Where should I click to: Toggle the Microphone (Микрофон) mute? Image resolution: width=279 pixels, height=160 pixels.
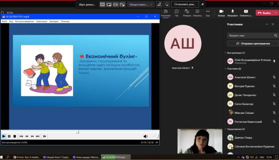point(233,12)
